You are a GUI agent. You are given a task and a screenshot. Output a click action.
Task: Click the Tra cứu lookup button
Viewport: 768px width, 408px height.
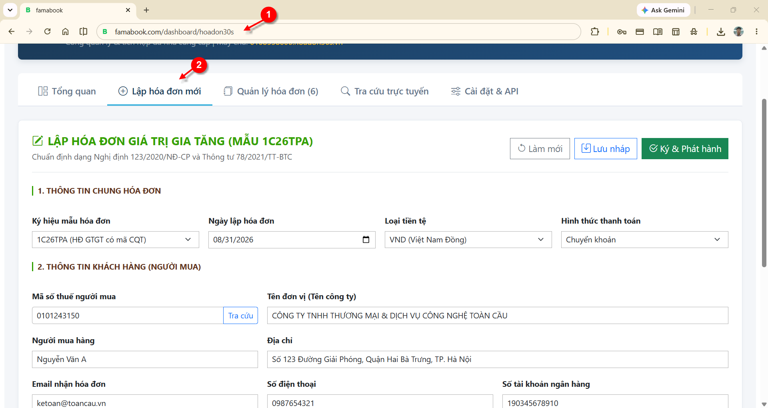[x=240, y=316]
